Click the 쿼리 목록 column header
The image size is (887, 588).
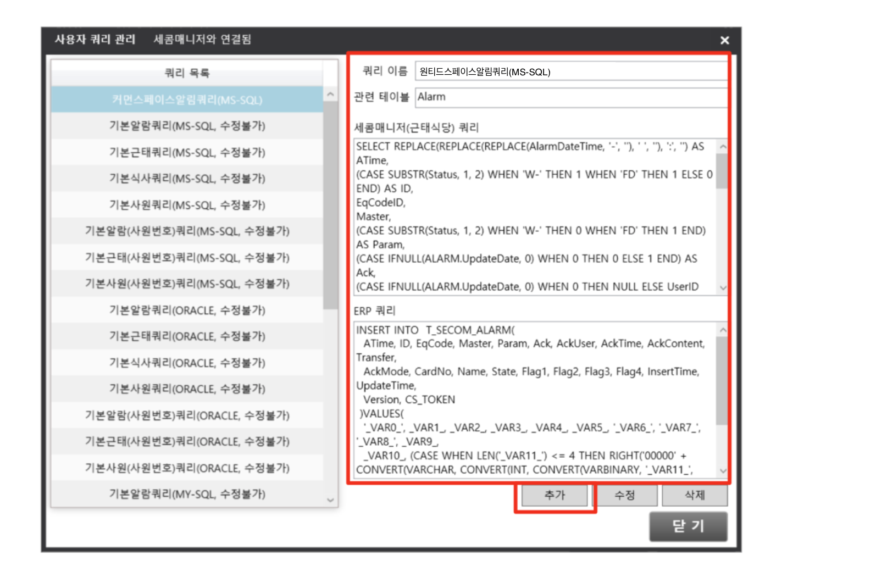coord(187,73)
